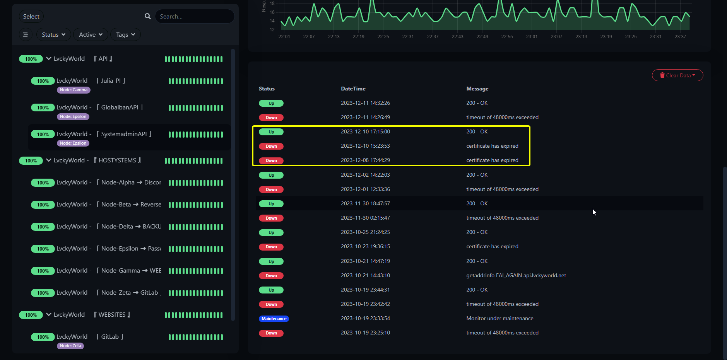Click the search magnifier icon

(147, 16)
